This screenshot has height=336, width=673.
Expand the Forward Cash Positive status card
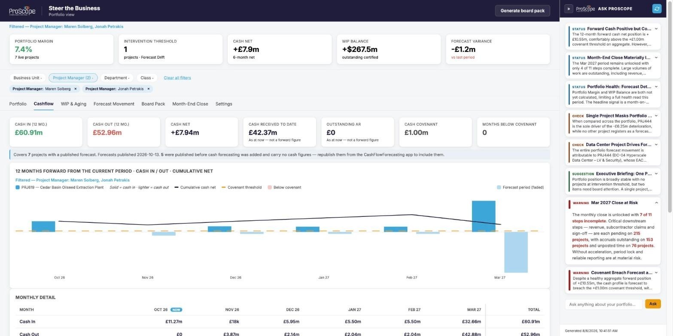[x=656, y=29]
